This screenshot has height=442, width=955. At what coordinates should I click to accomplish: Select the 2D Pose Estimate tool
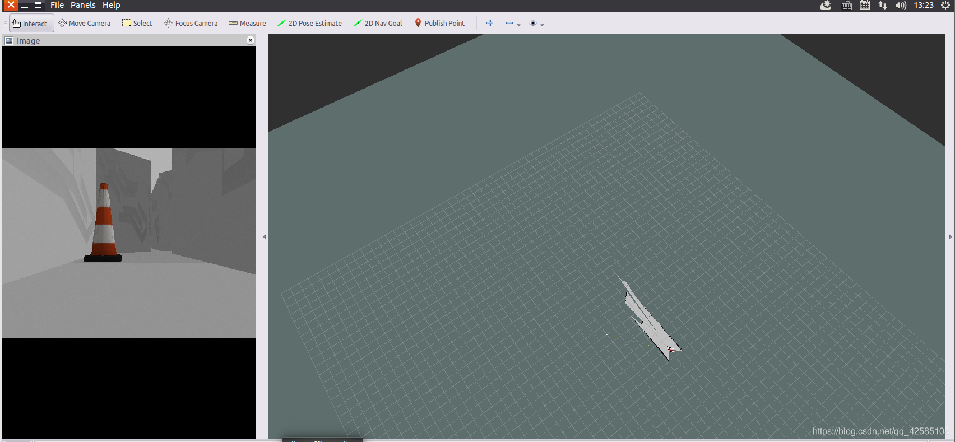click(x=309, y=24)
